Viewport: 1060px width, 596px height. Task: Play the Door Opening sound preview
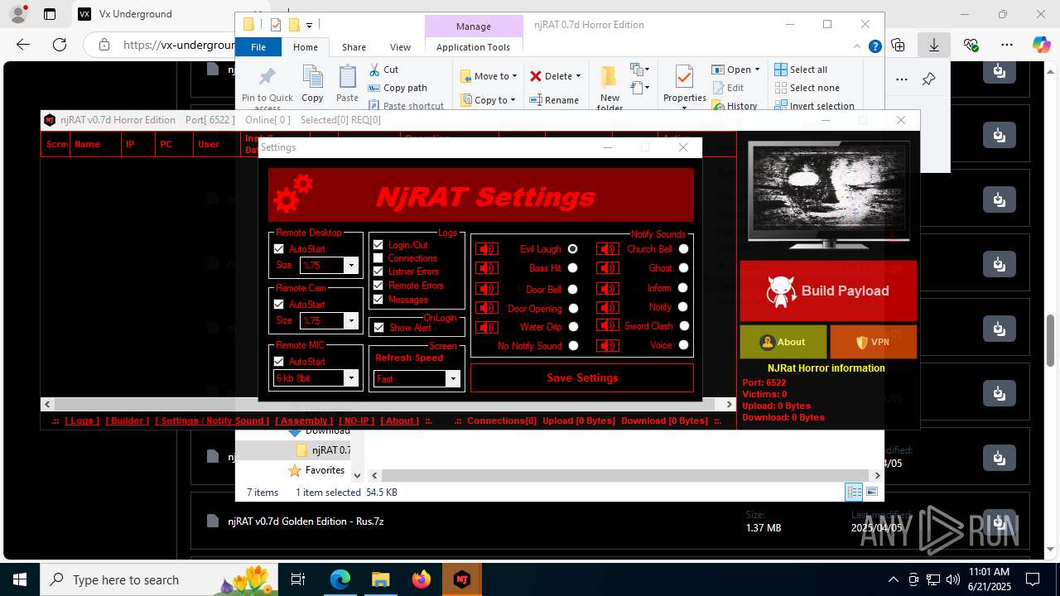click(x=487, y=308)
